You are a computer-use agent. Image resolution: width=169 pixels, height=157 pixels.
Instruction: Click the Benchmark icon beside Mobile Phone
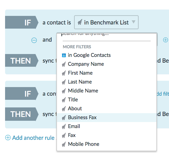coord(64,144)
